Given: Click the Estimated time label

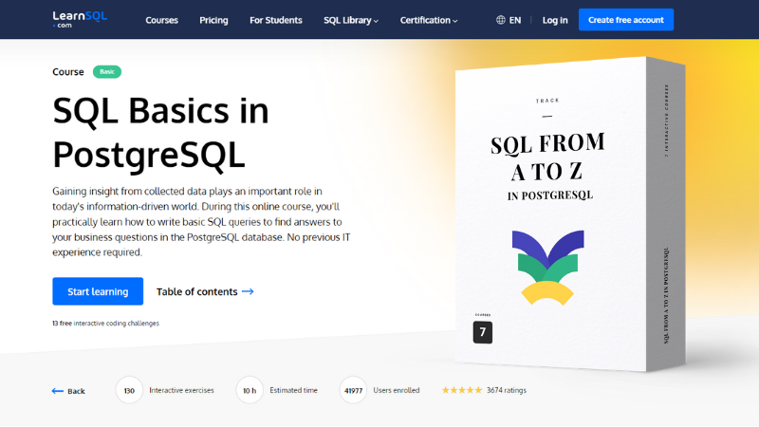Looking at the screenshot, I should coord(293,390).
